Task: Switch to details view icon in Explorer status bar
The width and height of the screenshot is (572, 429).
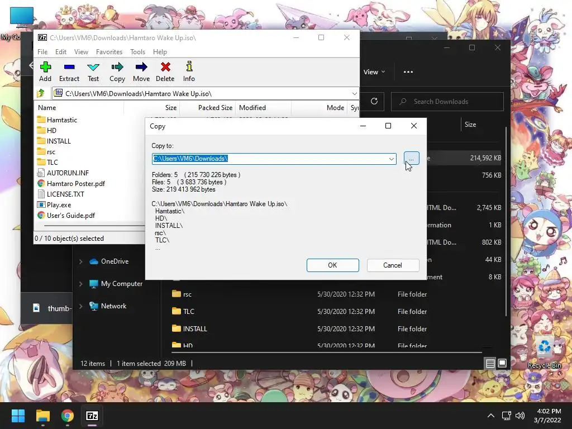Action: click(490, 363)
